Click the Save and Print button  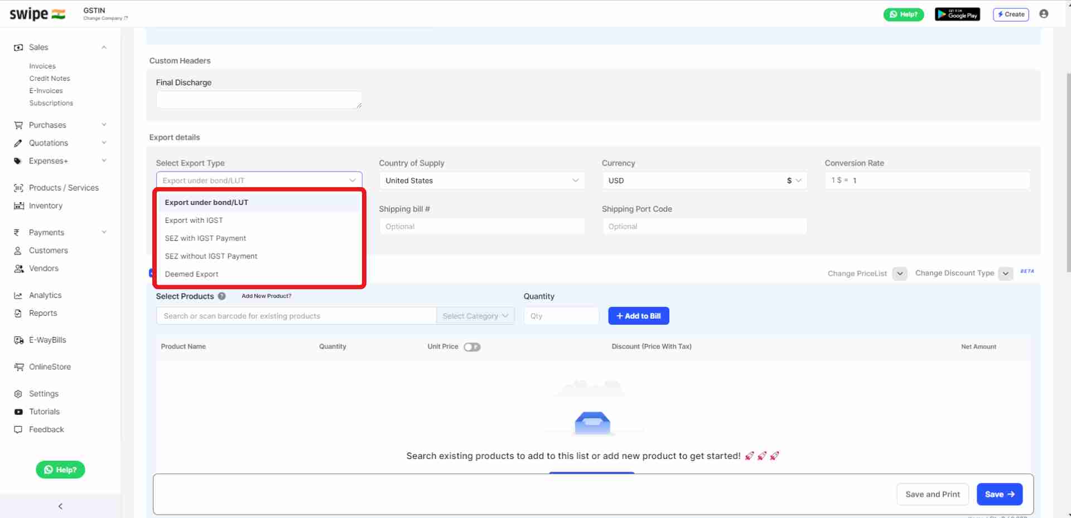tap(933, 495)
